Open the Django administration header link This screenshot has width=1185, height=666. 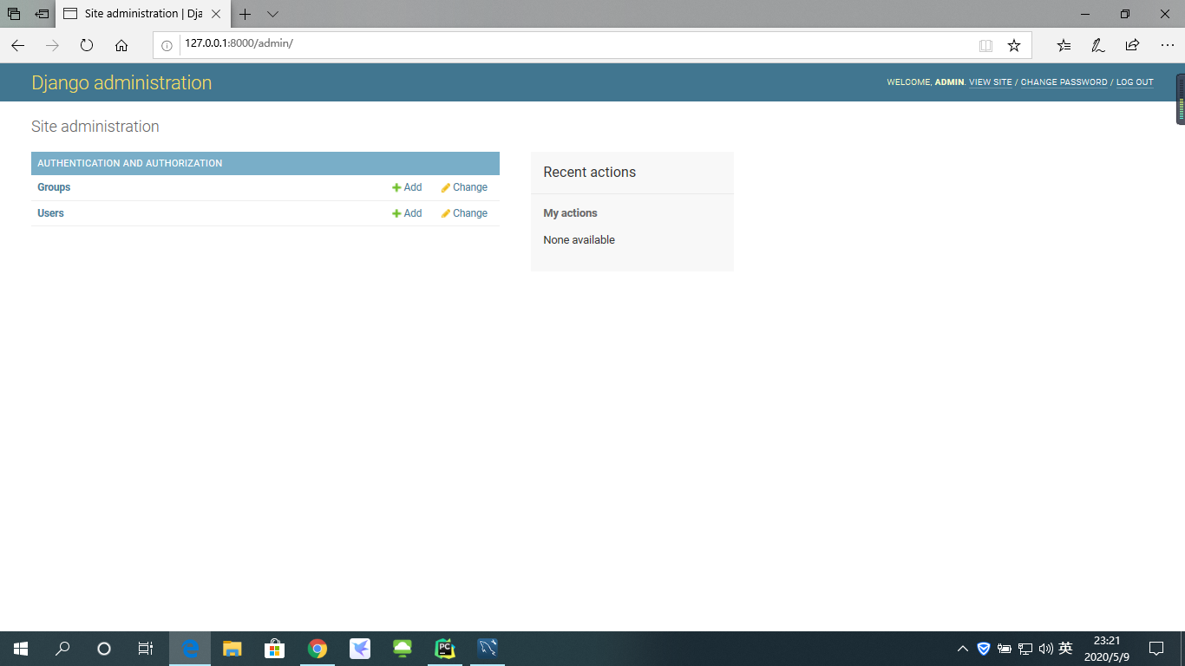click(x=121, y=82)
